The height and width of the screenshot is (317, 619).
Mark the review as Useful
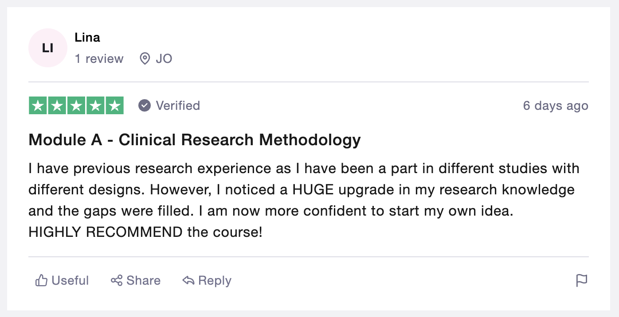pyautogui.click(x=62, y=280)
